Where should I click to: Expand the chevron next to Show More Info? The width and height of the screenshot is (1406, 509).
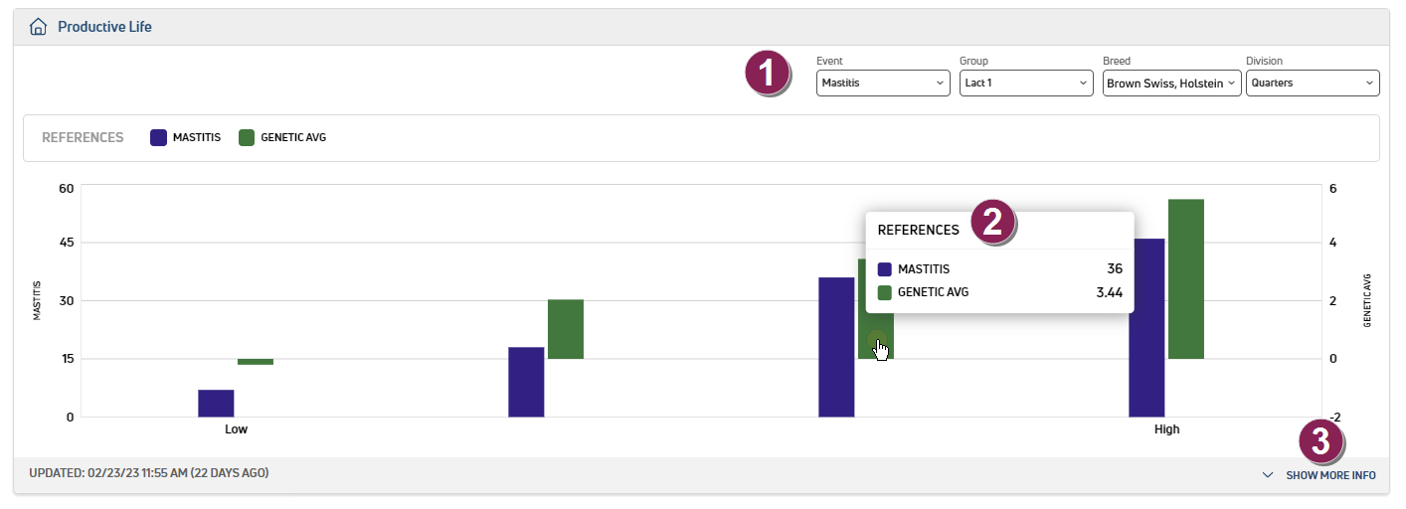[1268, 475]
